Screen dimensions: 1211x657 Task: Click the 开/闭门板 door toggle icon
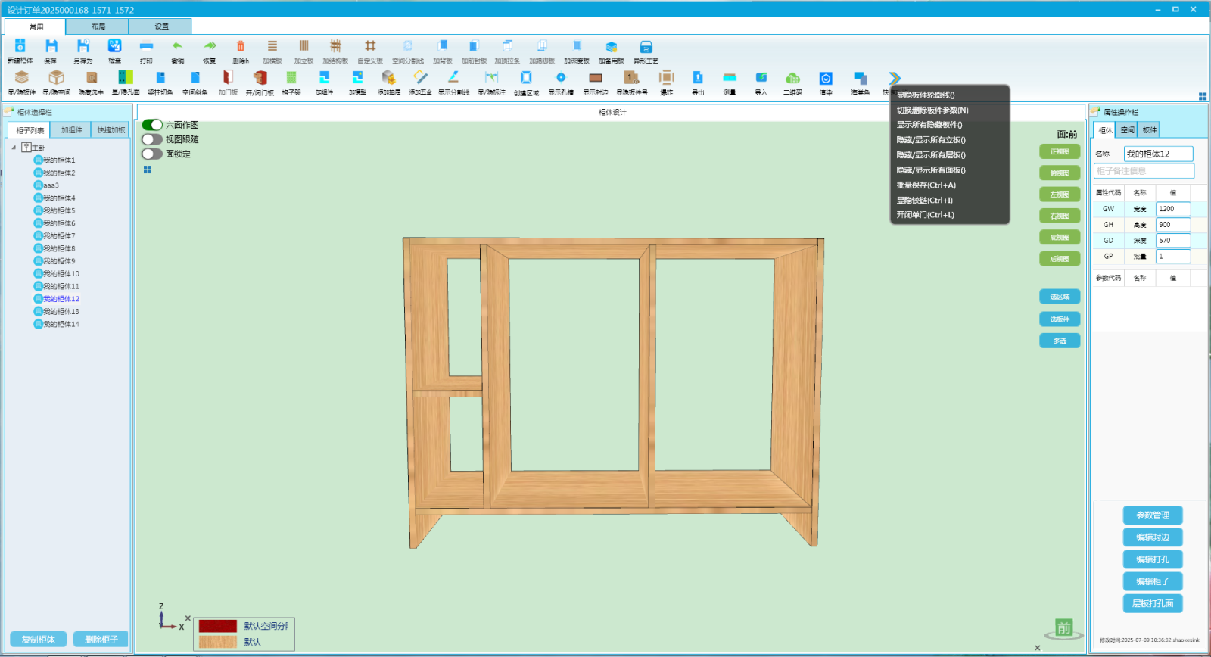pos(260,78)
